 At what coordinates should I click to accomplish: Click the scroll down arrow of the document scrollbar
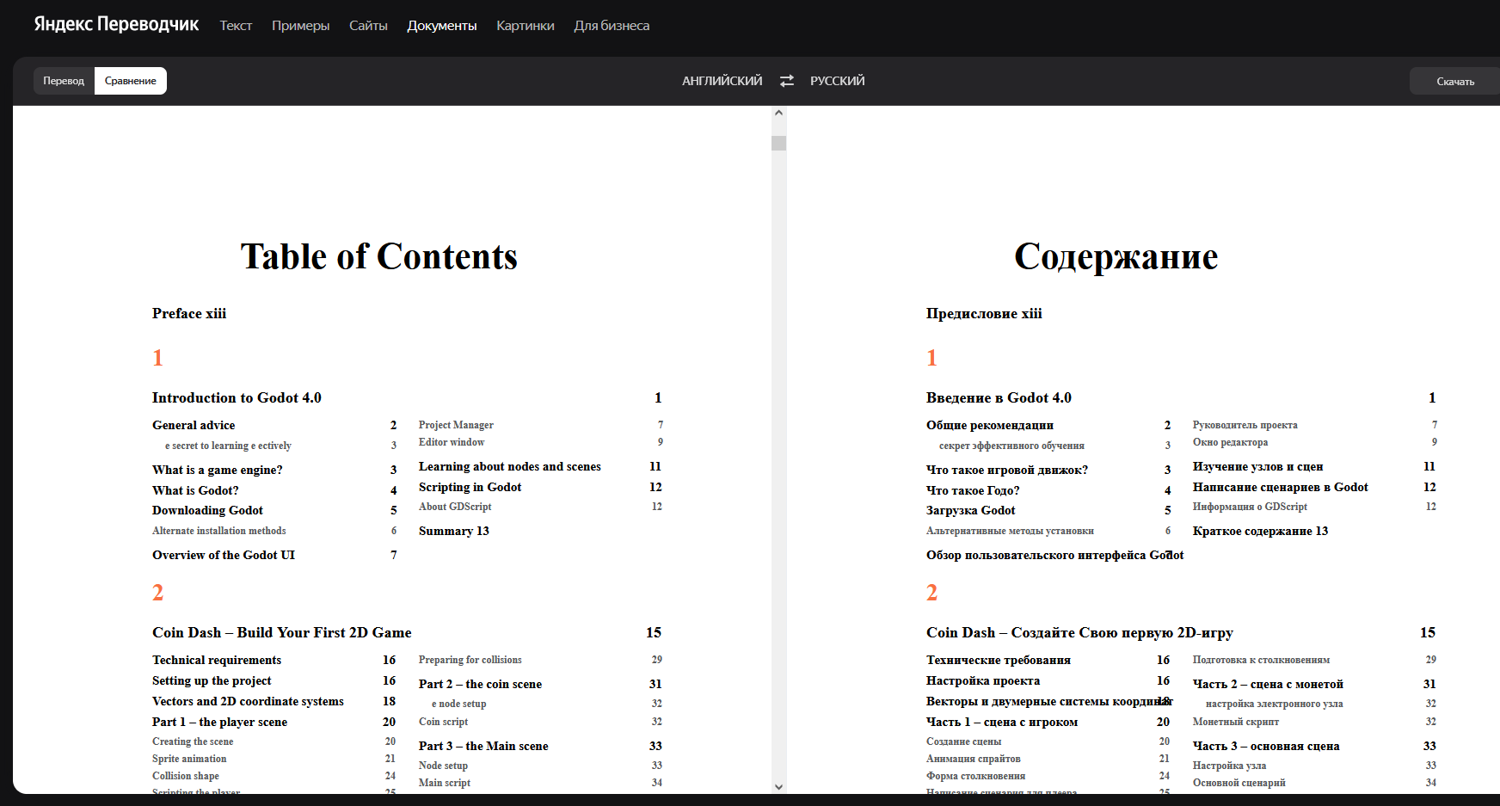(779, 786)
